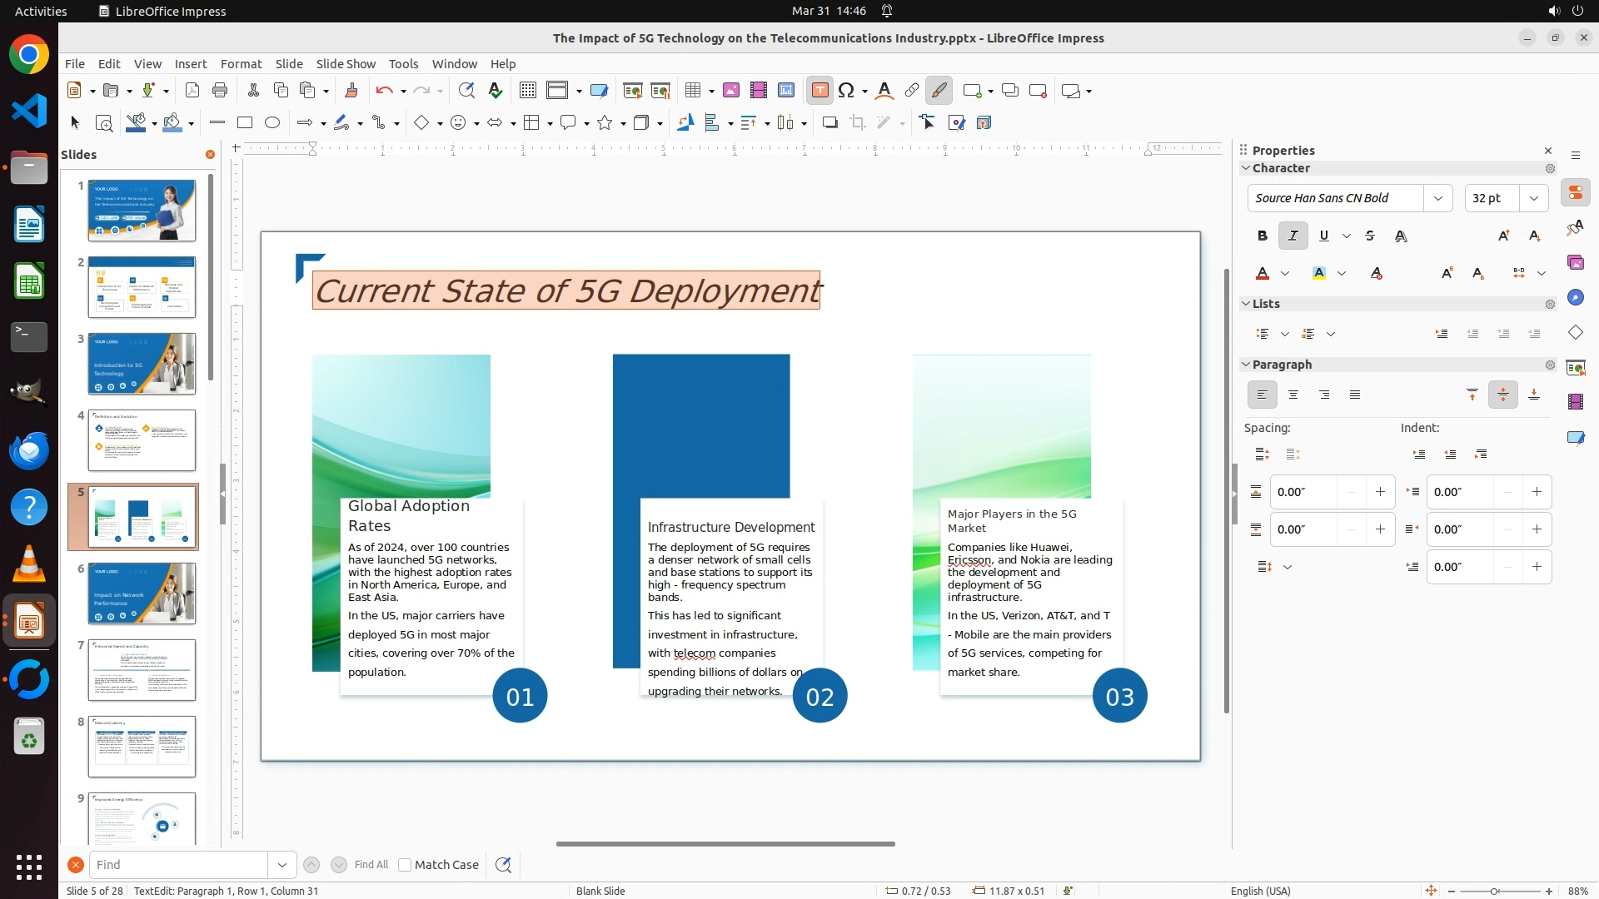Enable the Match Case checkbox
1599x899 pixels.
coord(406,865)
